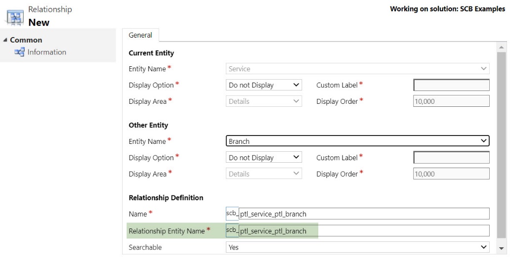Click Other Entity Custom Label field

(x=451, y=157)
